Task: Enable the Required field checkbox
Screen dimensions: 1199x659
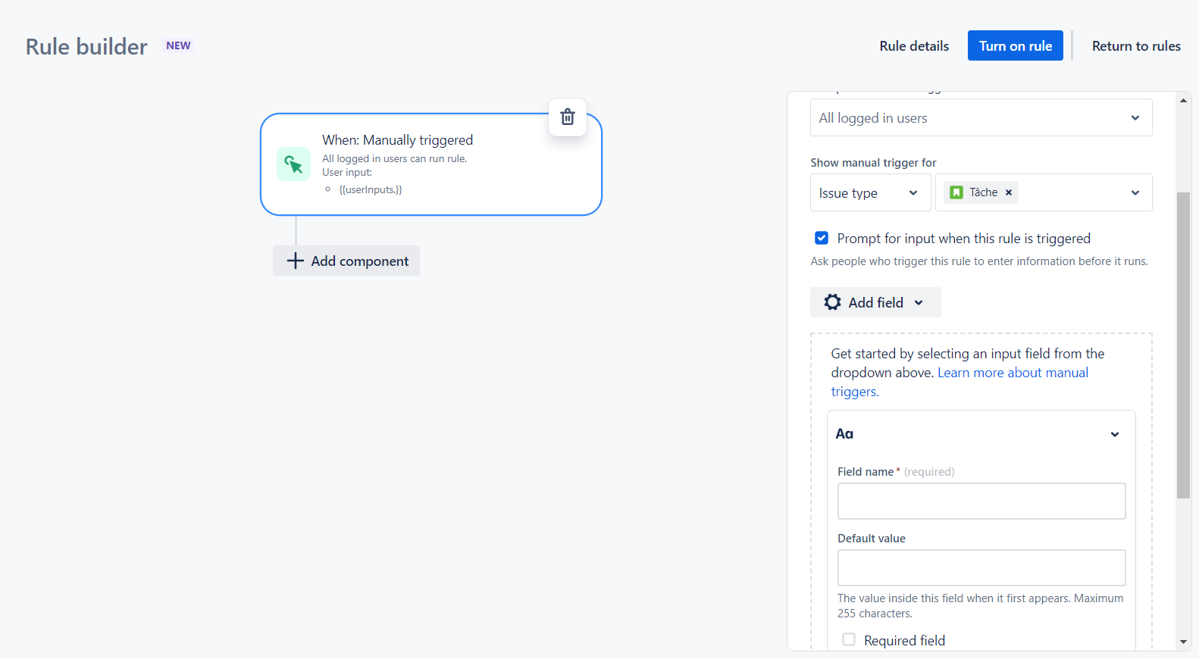Action: pyautogui.click(x=849, y=640)
